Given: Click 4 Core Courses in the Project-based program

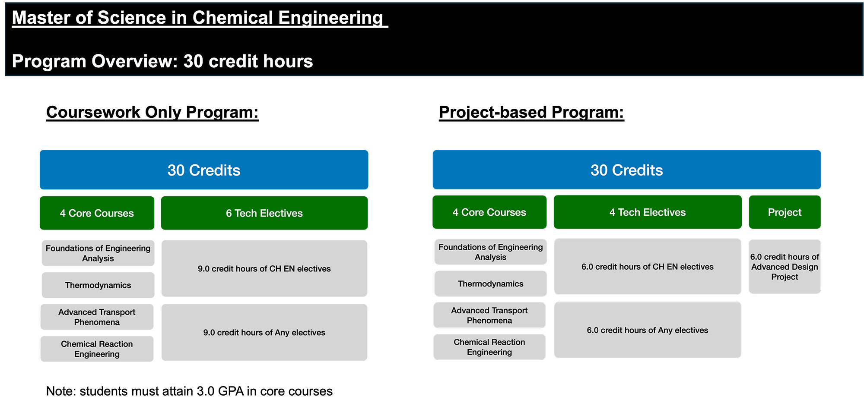Looking at the screenshot, I should tap(489, 212).
